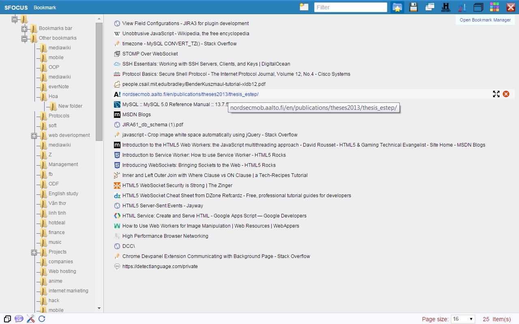The image size is (519, 324).
Task: Select the New folder item
Action: pyautogui.click(x=70, y=106)
